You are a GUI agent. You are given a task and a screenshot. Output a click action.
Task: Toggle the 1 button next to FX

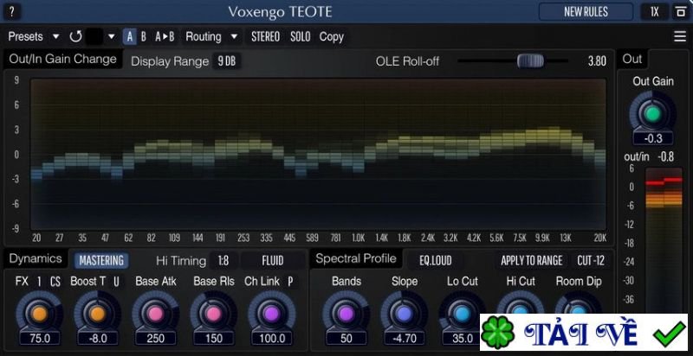(x=39, y=282)
